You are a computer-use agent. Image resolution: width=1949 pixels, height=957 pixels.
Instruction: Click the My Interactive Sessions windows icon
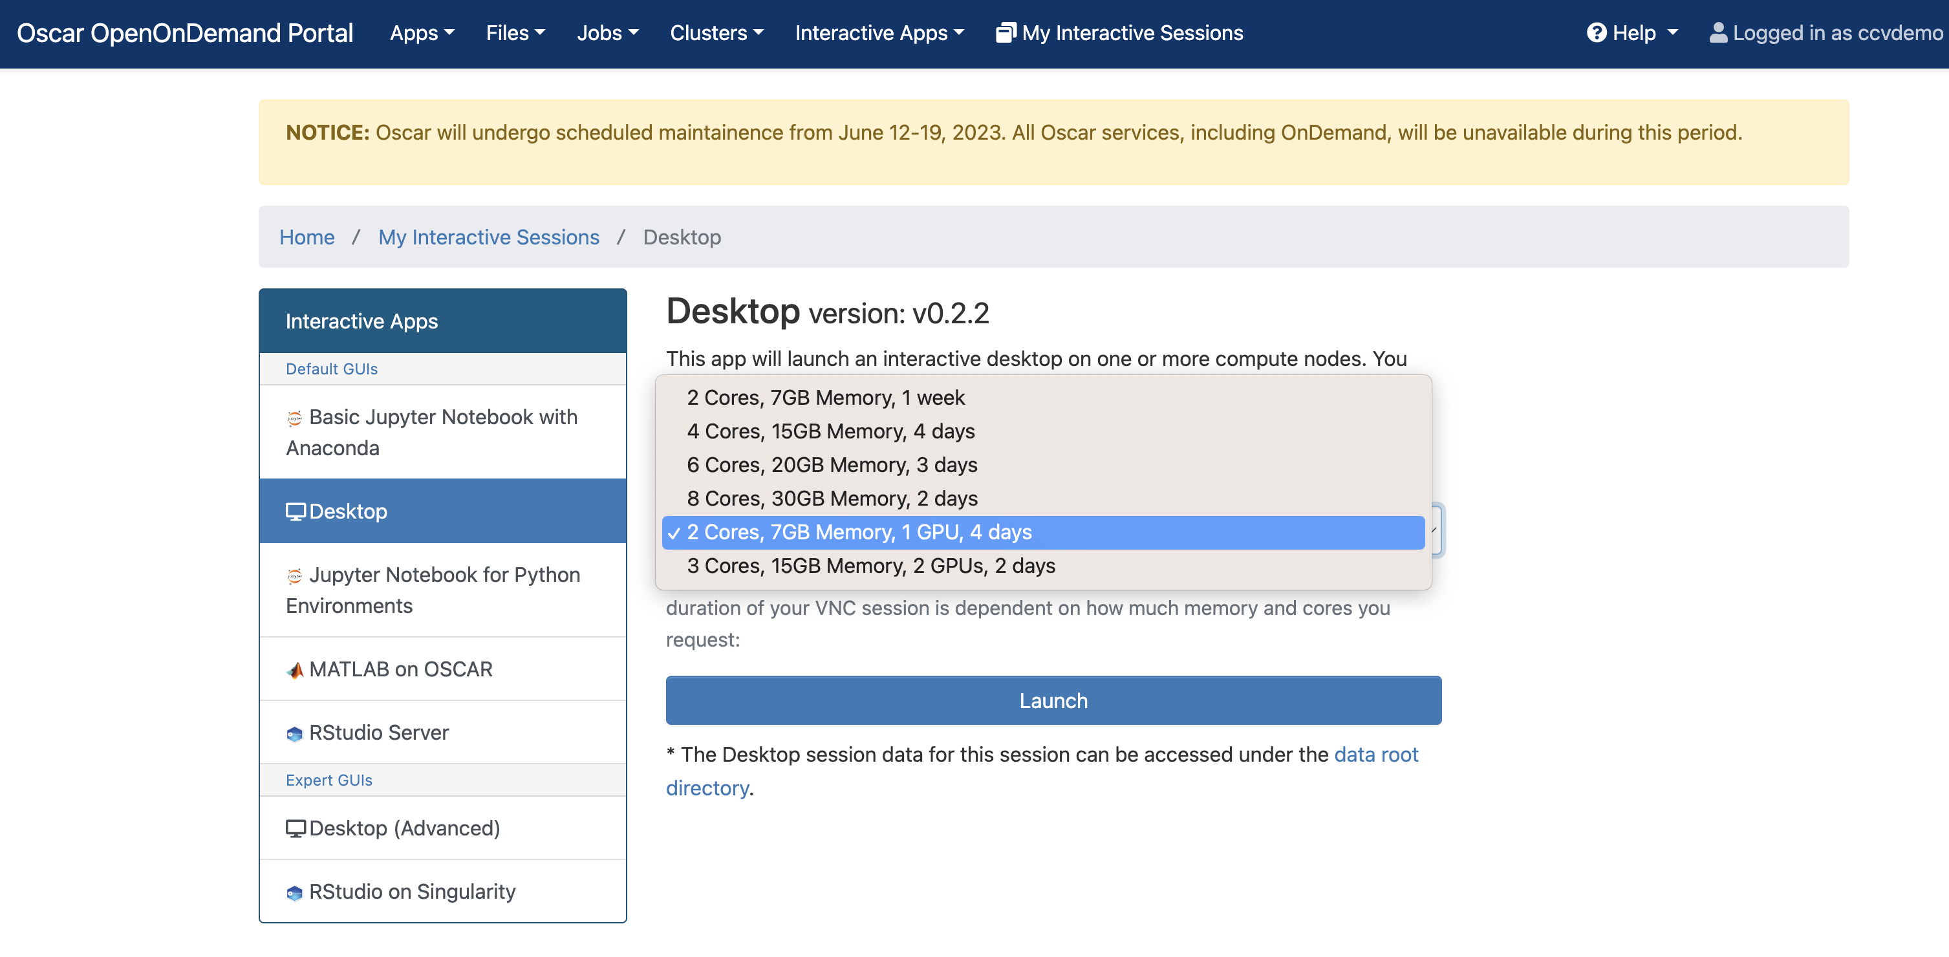1006,32
